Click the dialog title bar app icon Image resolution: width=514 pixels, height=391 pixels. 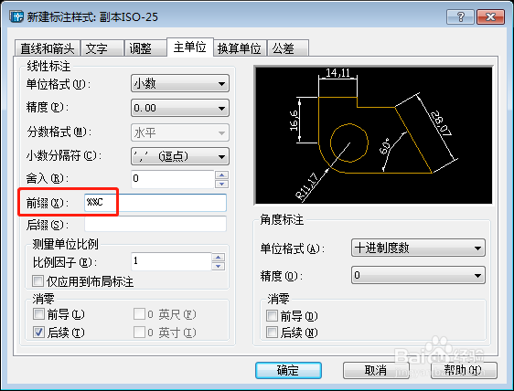[x=16, y=16]
